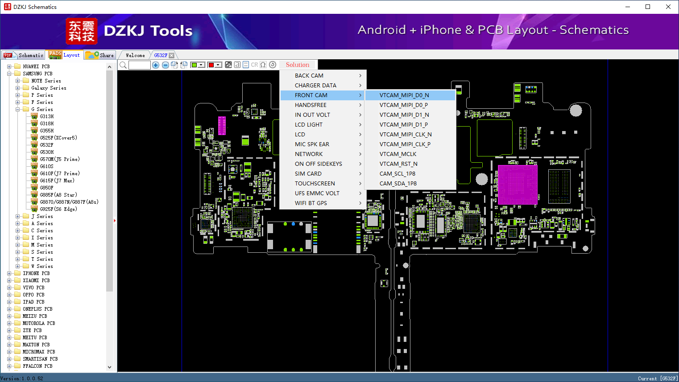This screenshot has width=679, height=382.
Task: Expand the Galaxy Series folder
Action: pos(17,88)
